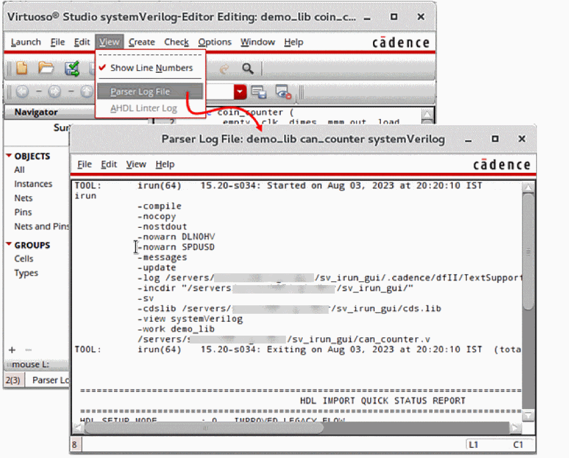569x458 pixels.
Task: Click the Parser Log status bar input field
Action: click(x=273, y=445)
